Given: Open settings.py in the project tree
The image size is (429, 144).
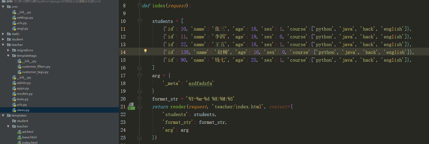Looking at the screenshot, I should coord(25,18).
